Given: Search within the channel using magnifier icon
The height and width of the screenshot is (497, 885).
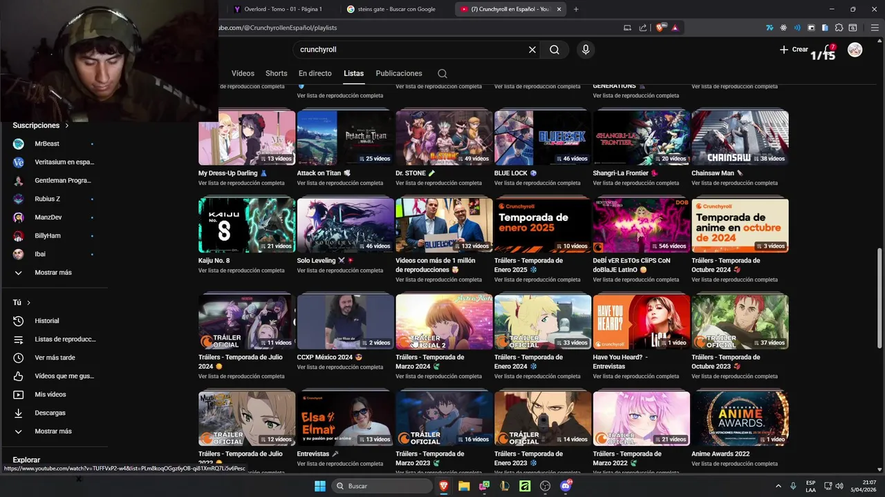Looking at the screenshot, I should 442,74.
